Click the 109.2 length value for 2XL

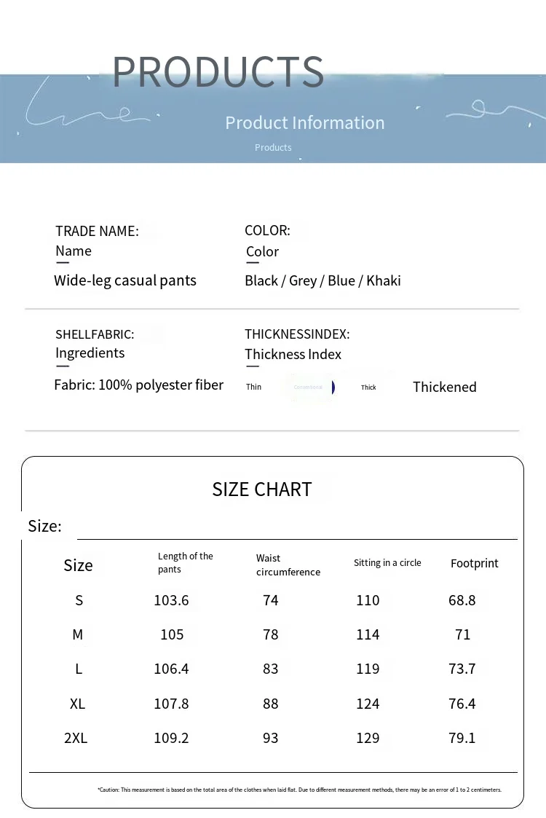click(x=171, y=738)
